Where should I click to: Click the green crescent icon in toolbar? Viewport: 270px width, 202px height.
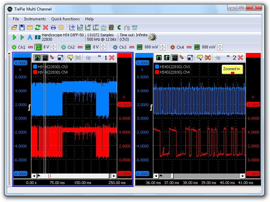(119, 27)
